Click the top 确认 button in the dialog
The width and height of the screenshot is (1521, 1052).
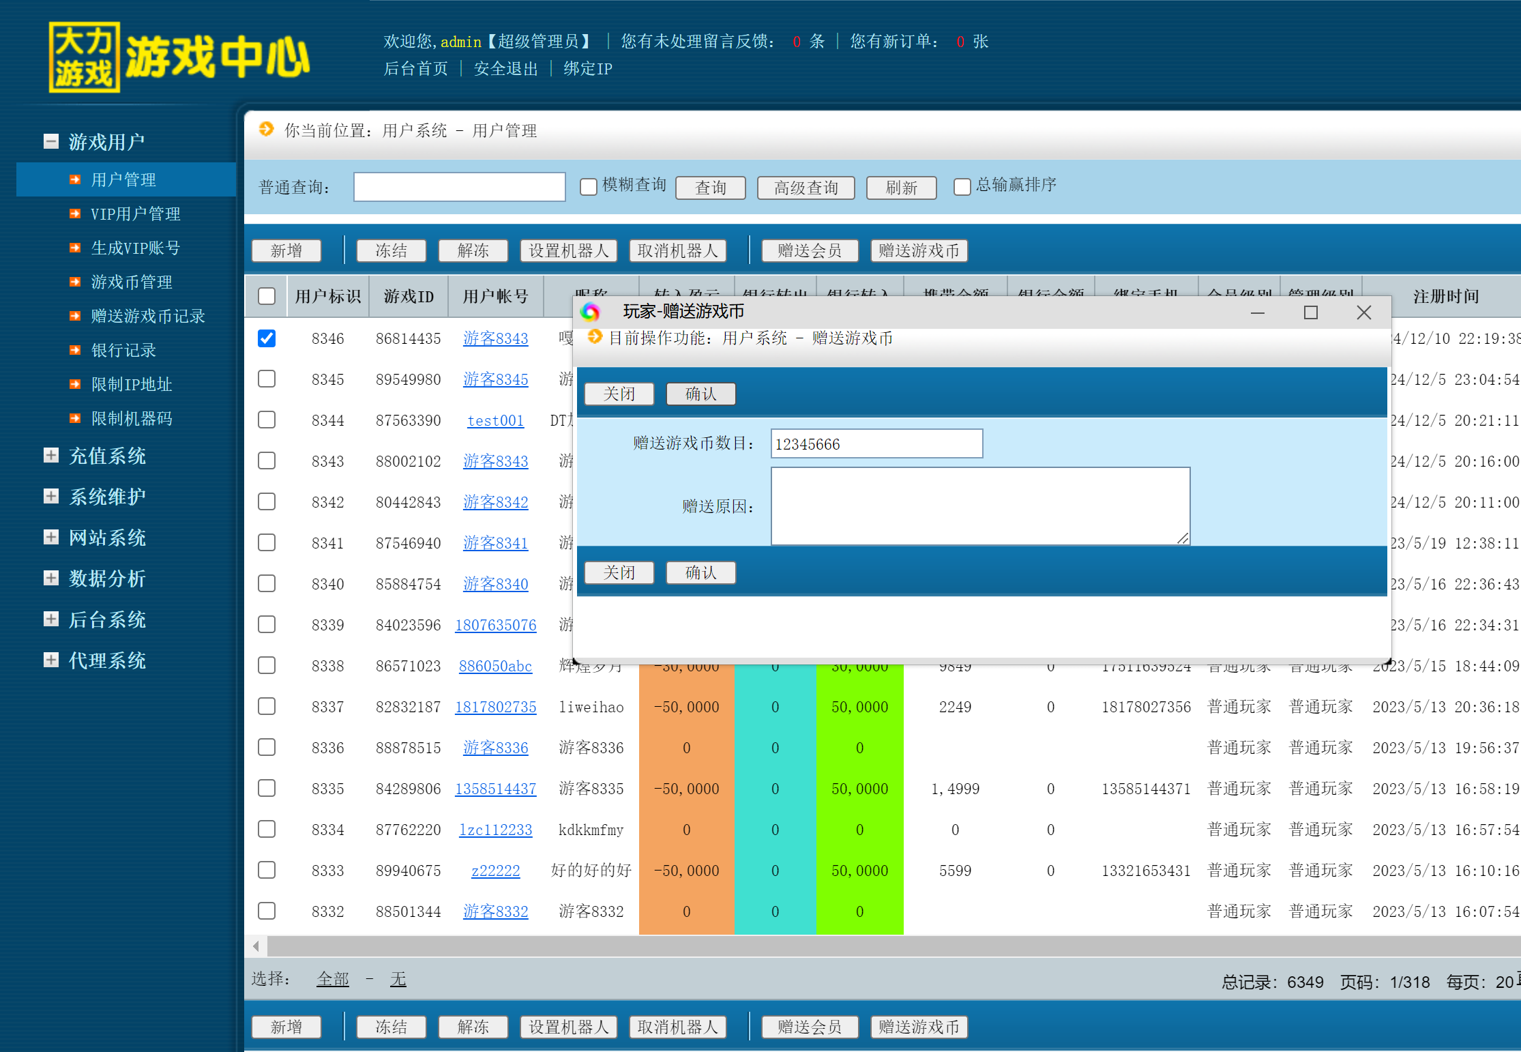(700, 394)
